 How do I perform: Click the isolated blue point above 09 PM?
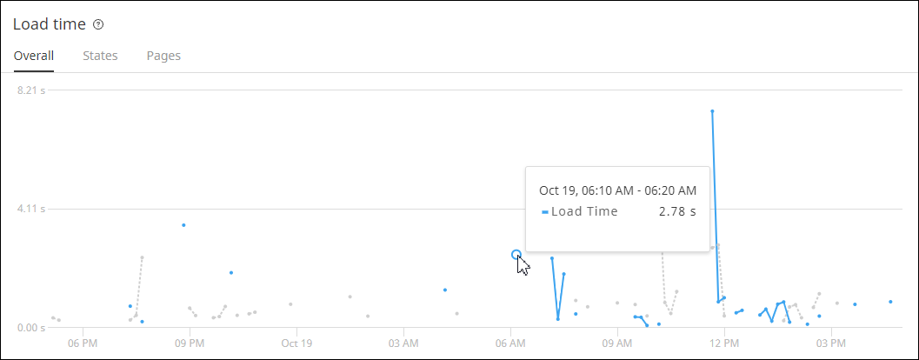coord(183,225)
